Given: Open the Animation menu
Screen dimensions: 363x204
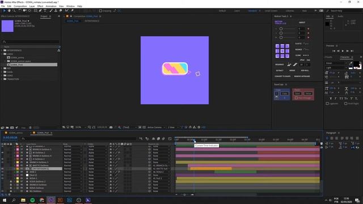Looking at the screenshot, I should 51,6.
